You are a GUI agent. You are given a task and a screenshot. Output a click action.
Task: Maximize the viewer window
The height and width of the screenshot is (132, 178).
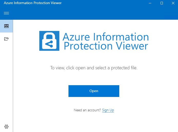[x=162, y=3]
